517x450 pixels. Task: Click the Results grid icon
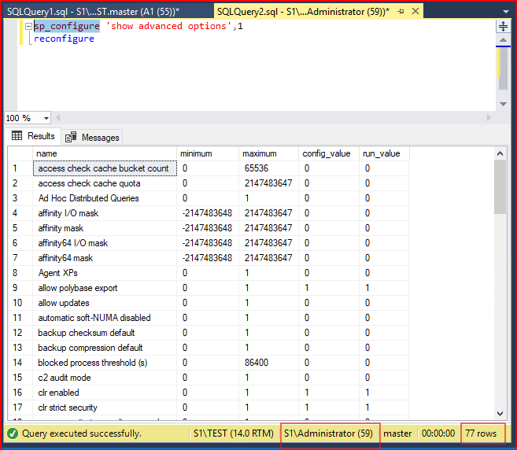pos(17,136)
